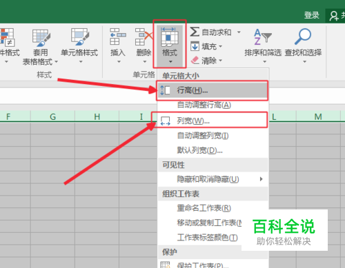This screenshot has height=268, width=345.
Task: Expand the Sort and Filter dropdown arrow
Action: coord(264,61)
